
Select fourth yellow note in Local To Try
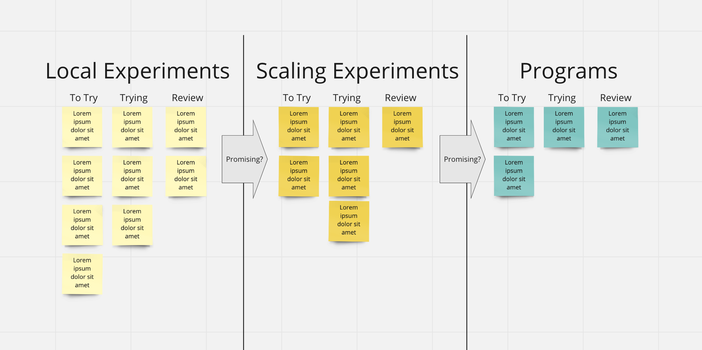coord(82,274)
